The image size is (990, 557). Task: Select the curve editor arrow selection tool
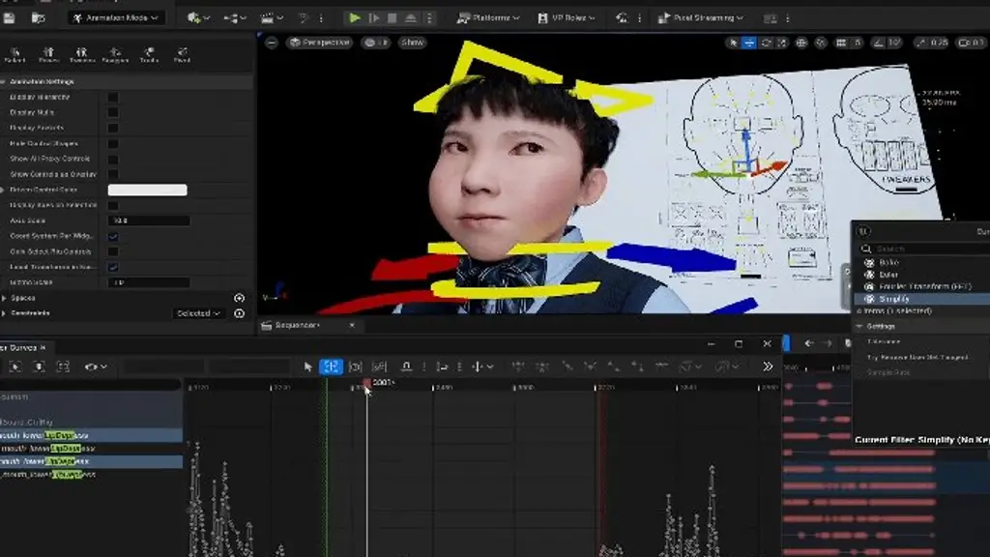coord(307,366)
